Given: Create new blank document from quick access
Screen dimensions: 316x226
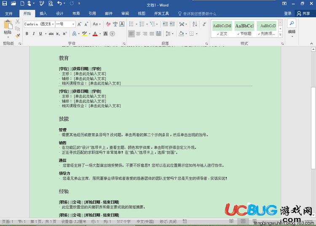Looking at the screenshot, I should (22, 3).
